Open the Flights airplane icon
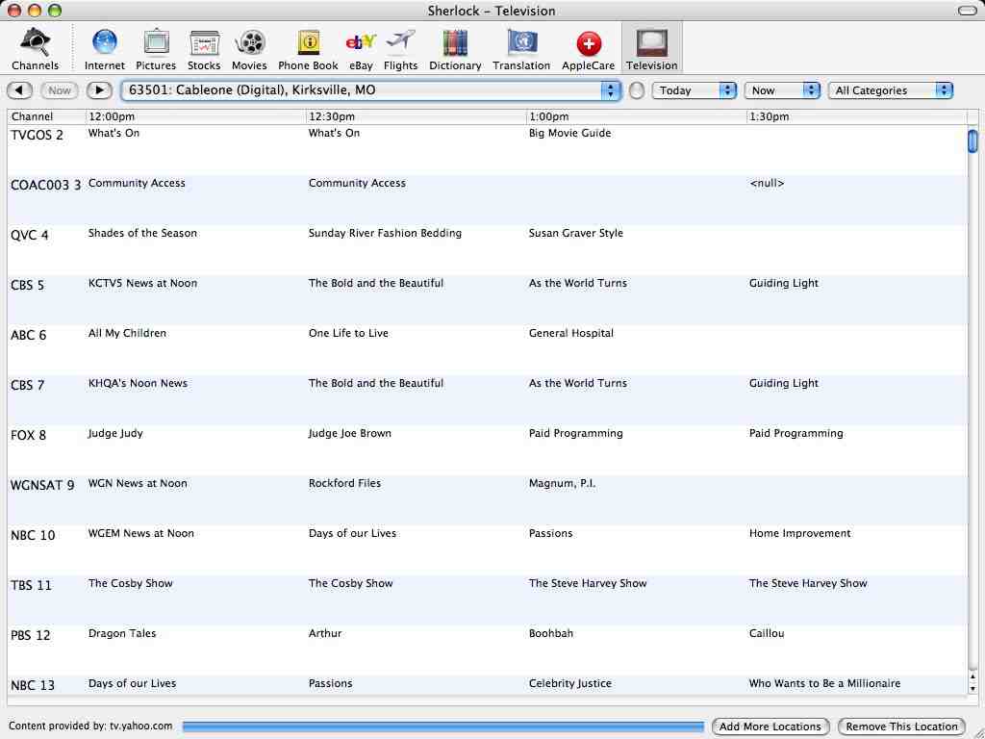The image size is (985, 739). click(x=401, y=49)
